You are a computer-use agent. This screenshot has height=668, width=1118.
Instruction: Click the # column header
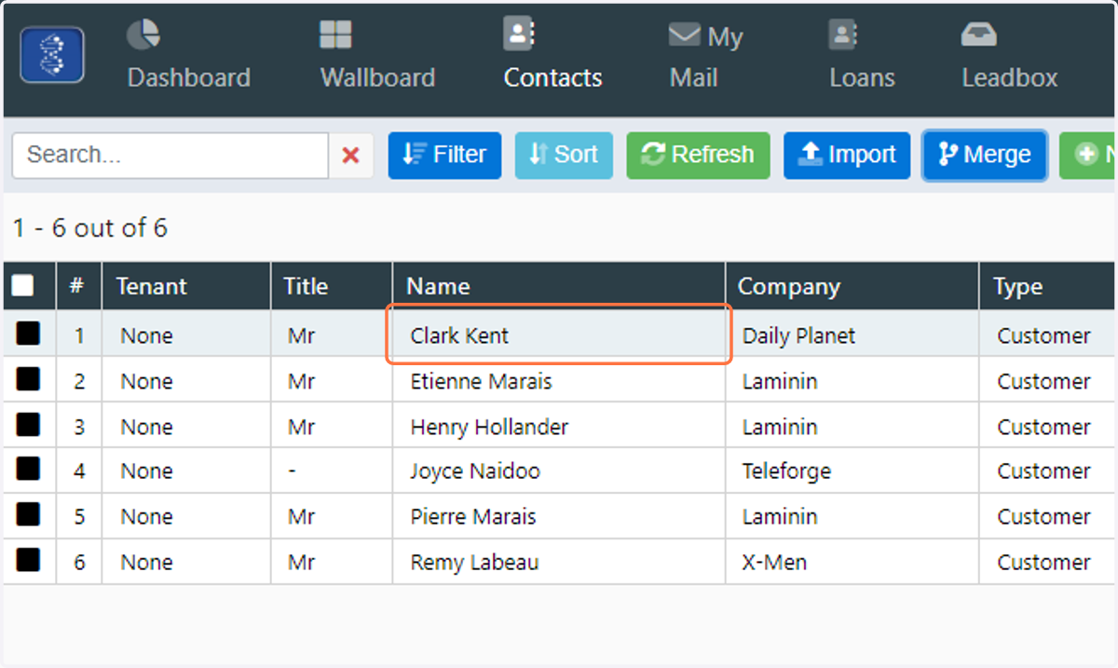pos(79,286)
